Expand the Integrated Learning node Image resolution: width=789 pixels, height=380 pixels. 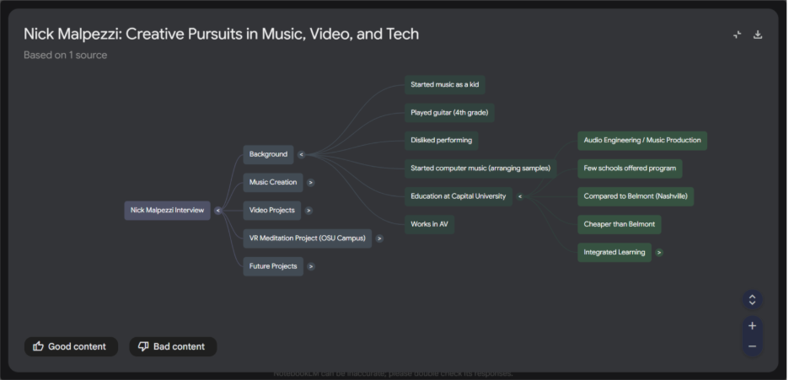point(659,252)
